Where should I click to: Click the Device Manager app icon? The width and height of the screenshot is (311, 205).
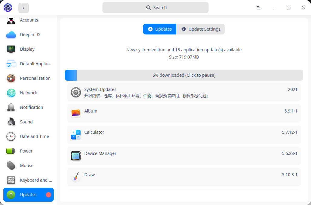(x=76, y=156)
